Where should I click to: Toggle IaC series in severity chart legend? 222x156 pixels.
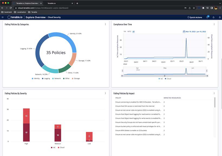coord(53,147)
